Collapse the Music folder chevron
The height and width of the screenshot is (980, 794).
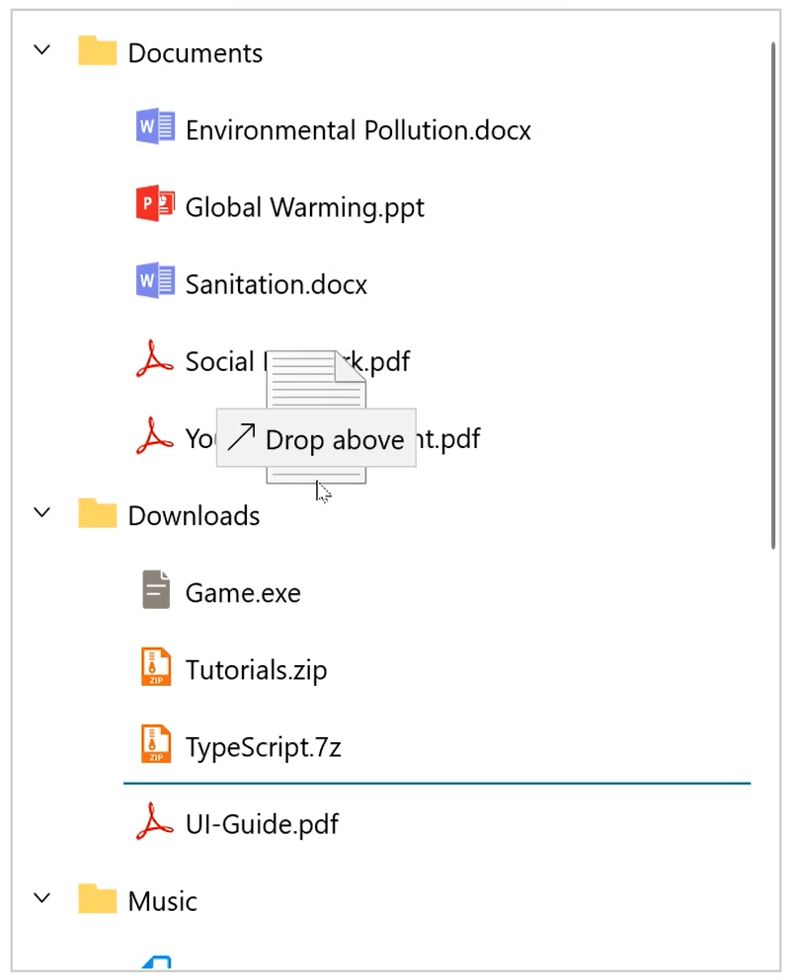tap(41, 897)
